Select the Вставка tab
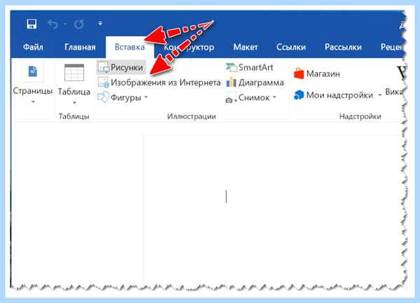This screenshot has width=420, height=303. tap(129, 47)
